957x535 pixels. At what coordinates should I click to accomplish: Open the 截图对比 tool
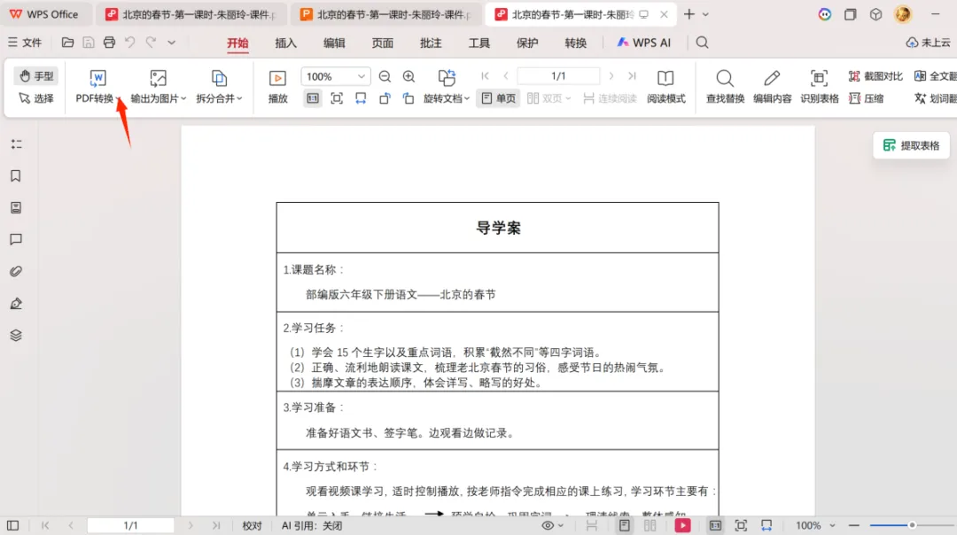click(875, 76)
